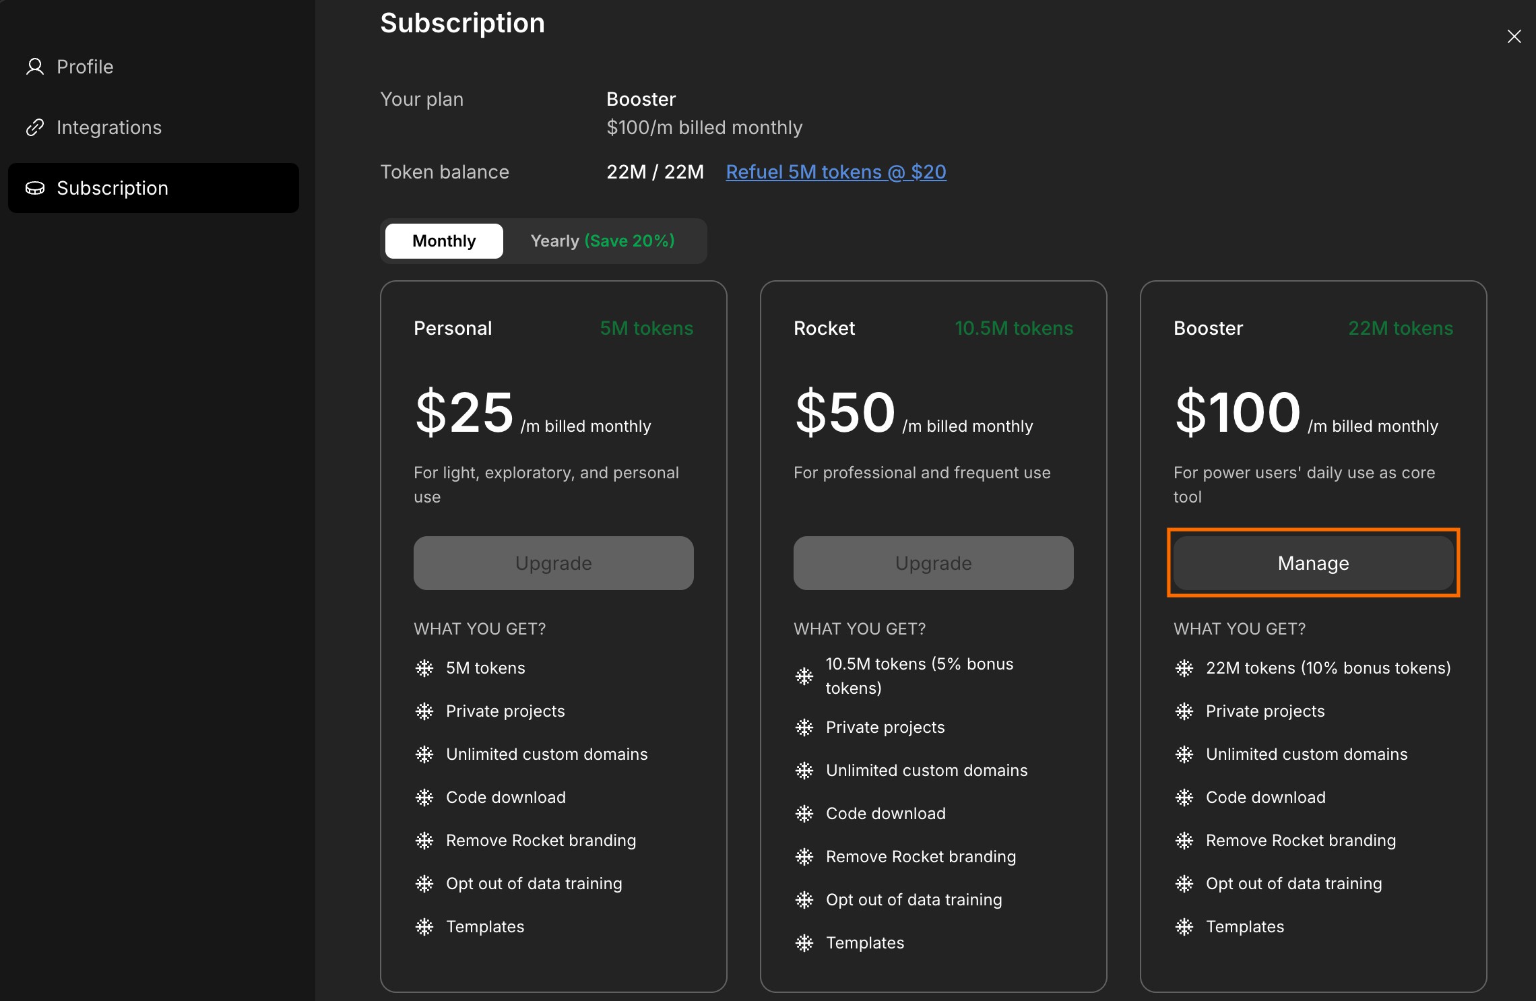The width and height of the screenshot is (1536, 1001).
Task: Click the Profile person icon in the sidebar
Action: (x=35, y=67)
